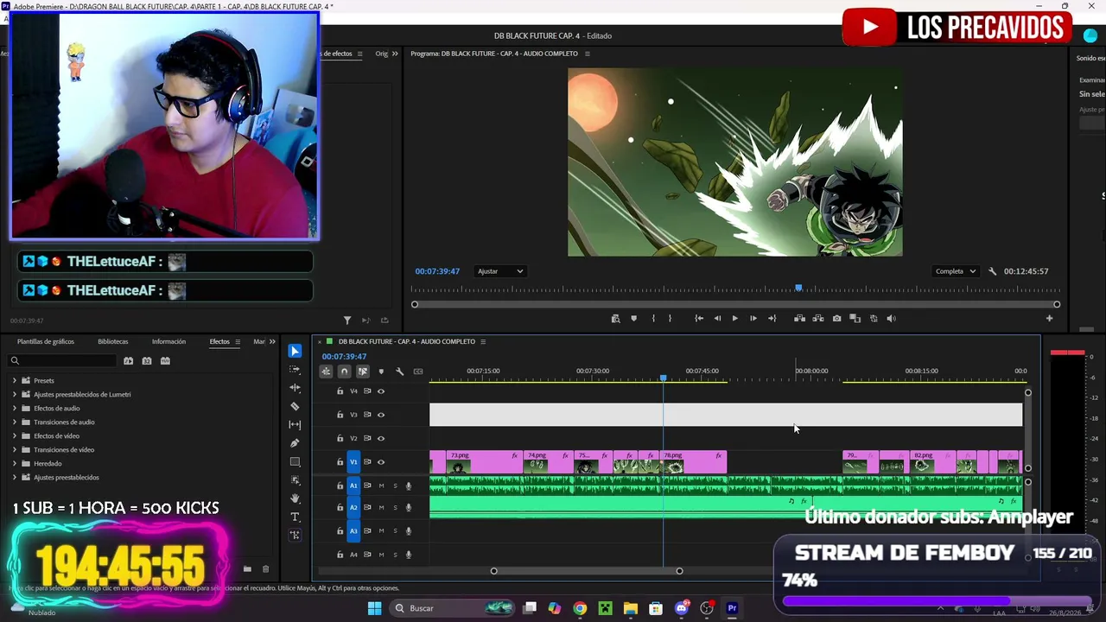
Task: Filter by accelerated effects icon
Action: (x=128, y=361)
